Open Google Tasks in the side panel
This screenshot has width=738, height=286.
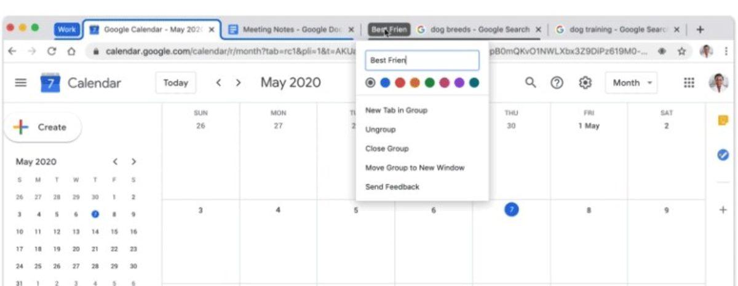[x=723, y=156]
